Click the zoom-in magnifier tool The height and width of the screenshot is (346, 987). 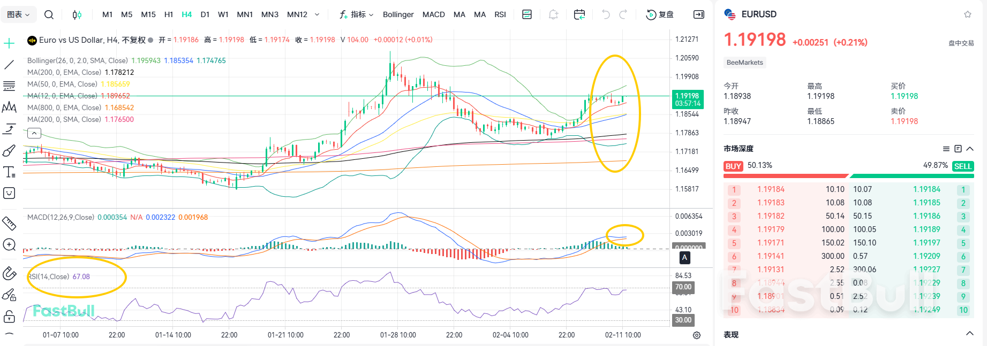point(9,245)
